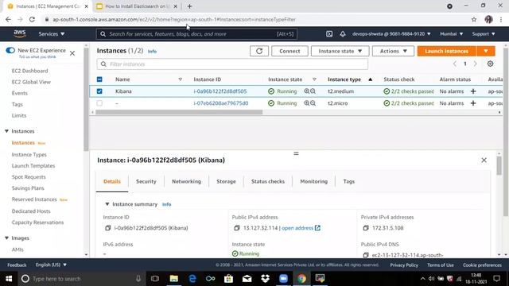Open the account menu devops-shweta
This screenshot has width=509, height=286.
point(391,33)
